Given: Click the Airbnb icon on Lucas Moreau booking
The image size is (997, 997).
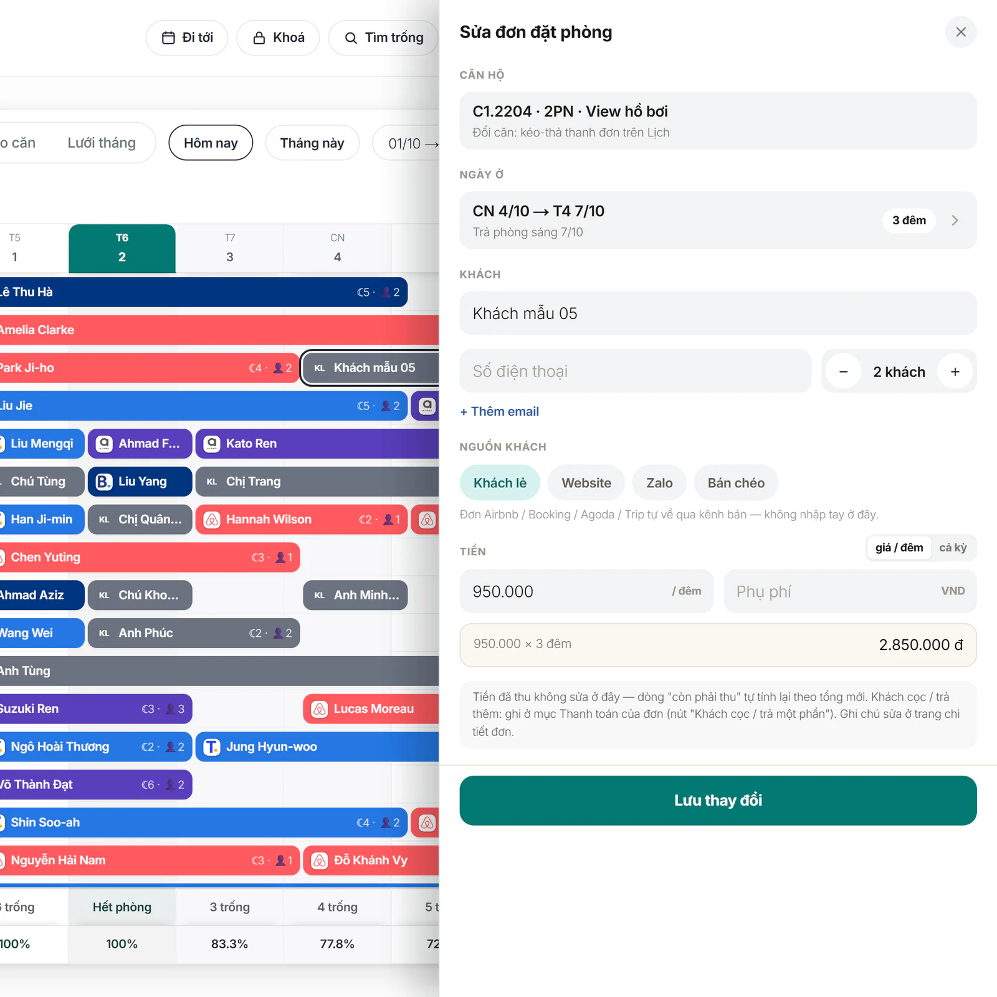Looking at the screenshot, I should (x=320, y=709).
